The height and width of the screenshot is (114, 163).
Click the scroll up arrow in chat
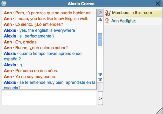click(x=100, y=19)
